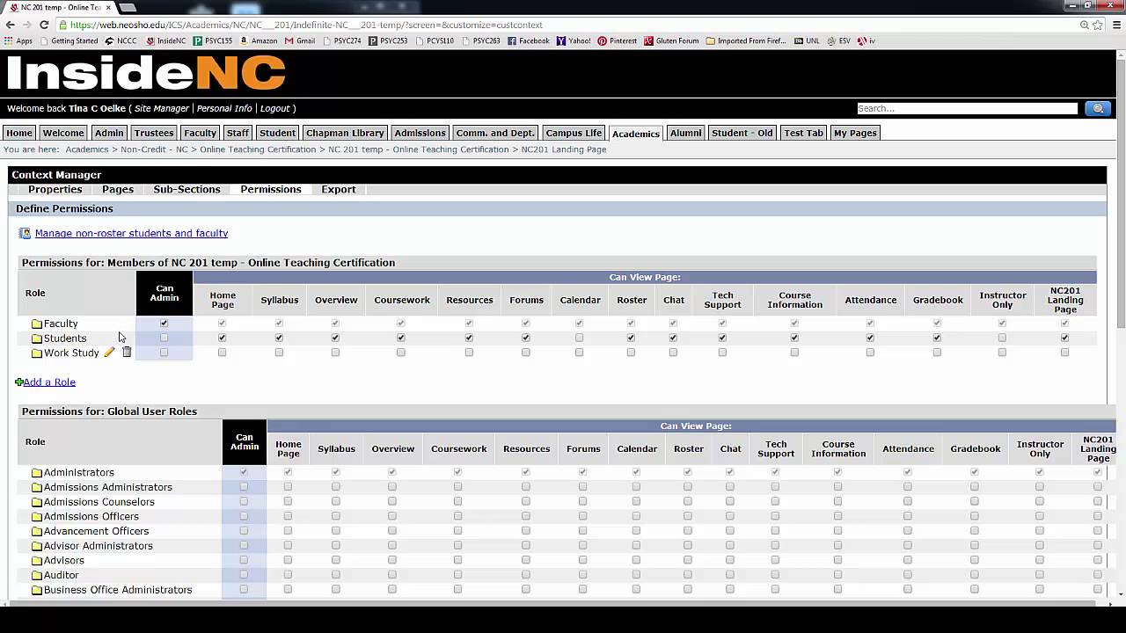This screenshot has width=1126, height=633.
Task: Click the browser back arrow
Action: pyautogui.click(x=11, y=25)
